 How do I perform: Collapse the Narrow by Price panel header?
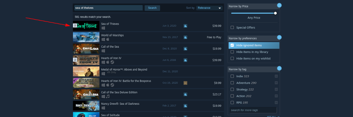pyautogui.click(x=254, y=6)
